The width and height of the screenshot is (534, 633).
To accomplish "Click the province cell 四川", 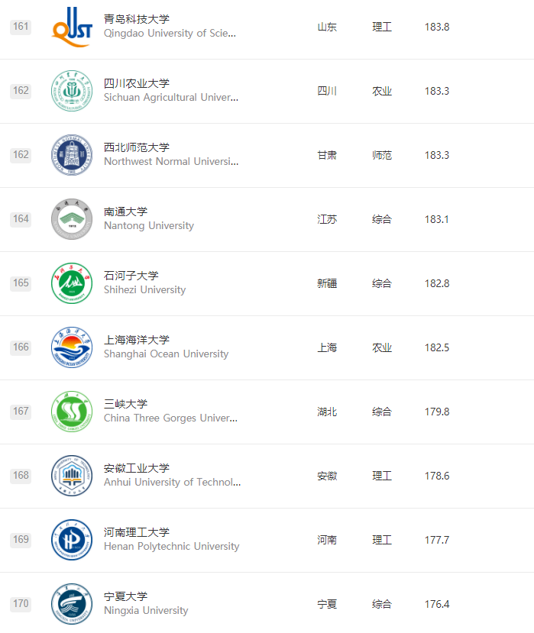I will tap(327, 91).
